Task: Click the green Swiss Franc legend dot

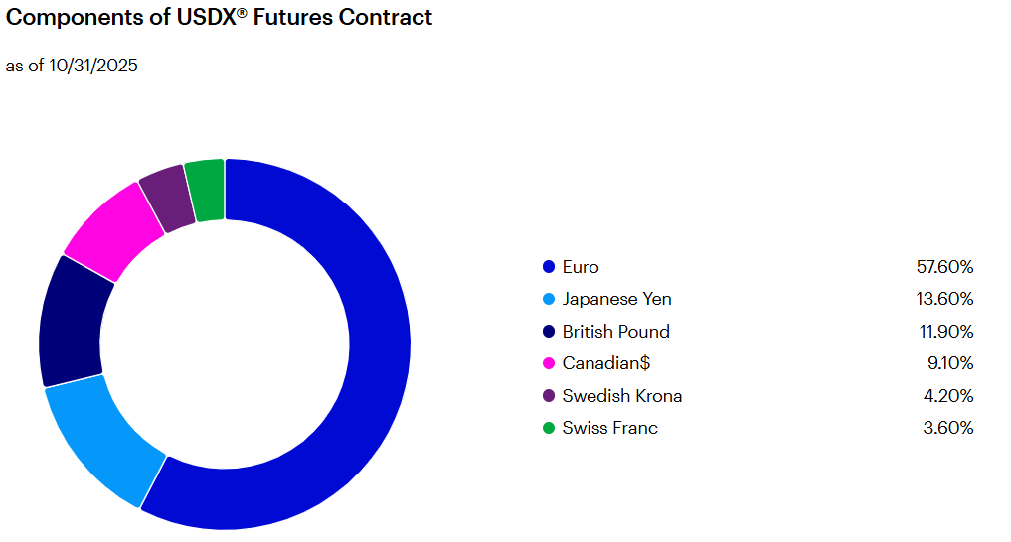Action: [548, 428]
